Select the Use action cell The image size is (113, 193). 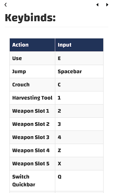coord(32,58)
